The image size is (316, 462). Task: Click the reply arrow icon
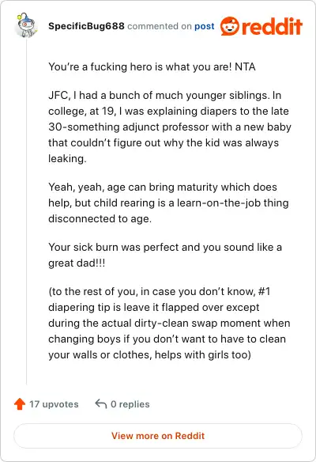click(100, 403)
